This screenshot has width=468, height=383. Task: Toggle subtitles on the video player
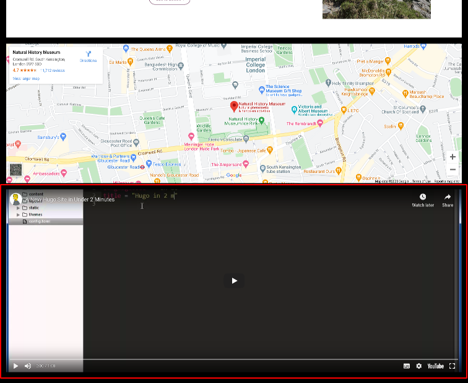tap(407, 366)
